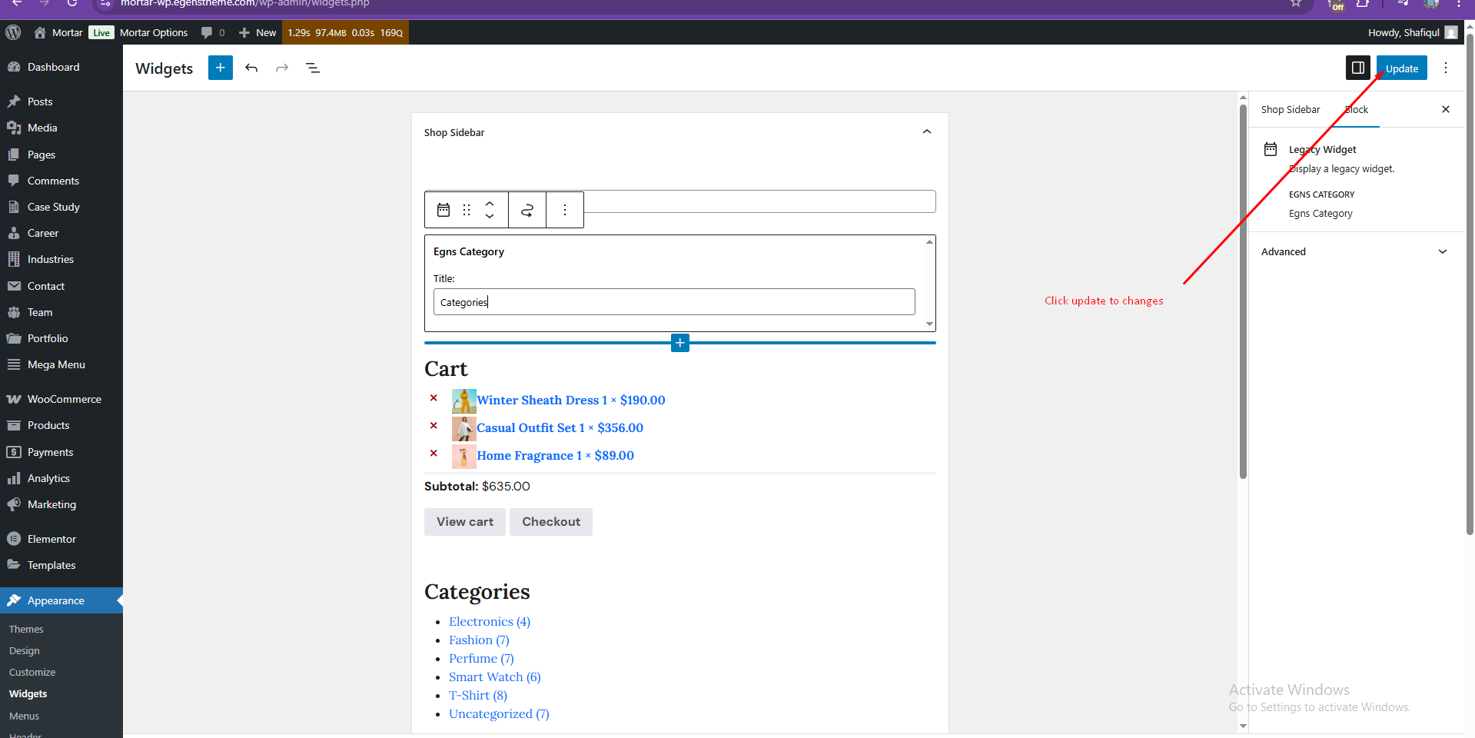Remove Winter Sheath Dress from cart
Viewport: 1475px width, 738px height.
coord(434,398)
